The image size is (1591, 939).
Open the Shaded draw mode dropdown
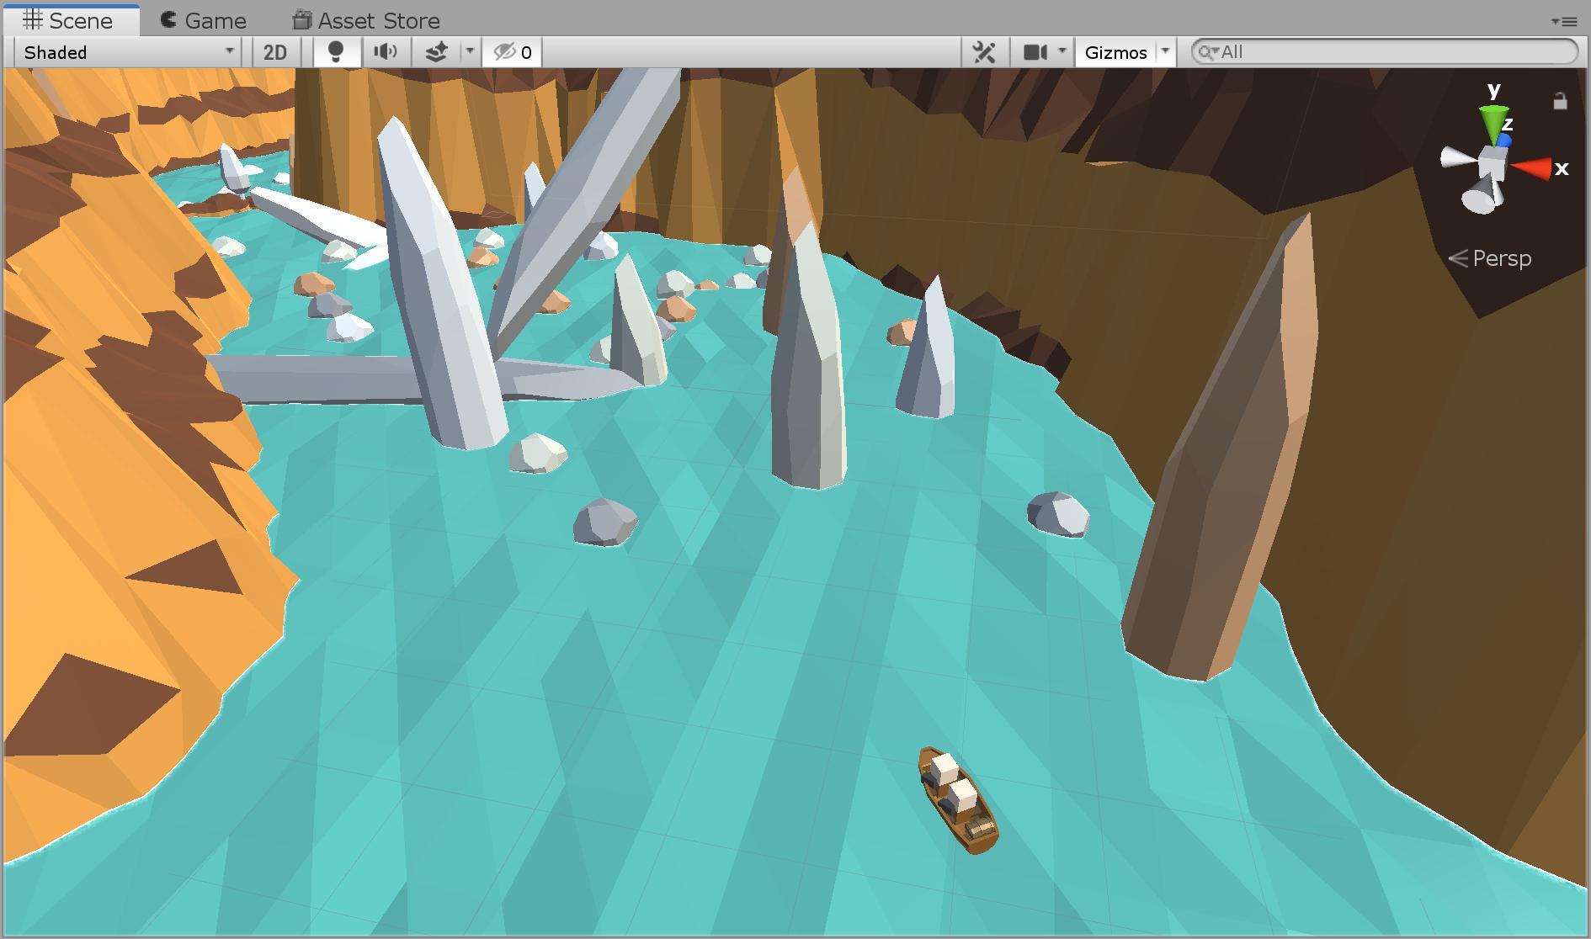click(x=130, y=52)
